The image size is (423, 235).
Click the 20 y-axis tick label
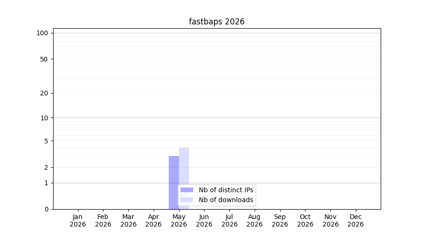44,94
